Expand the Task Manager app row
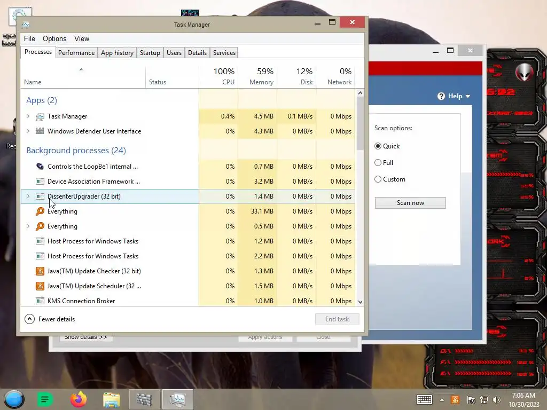The height and width of the screenshot is (410, 547). tap(28, 116)
